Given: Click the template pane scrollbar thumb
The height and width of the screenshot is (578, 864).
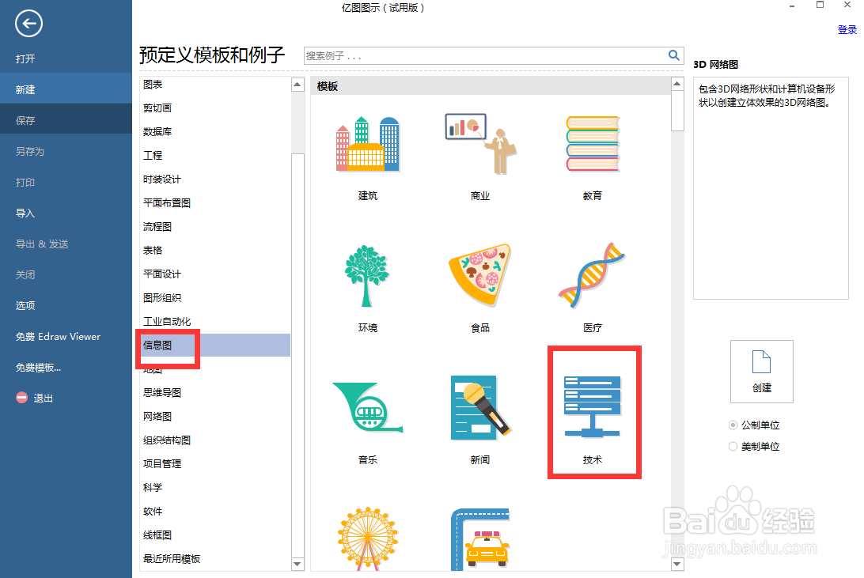Looking at the screenshot, I should 677,111.
